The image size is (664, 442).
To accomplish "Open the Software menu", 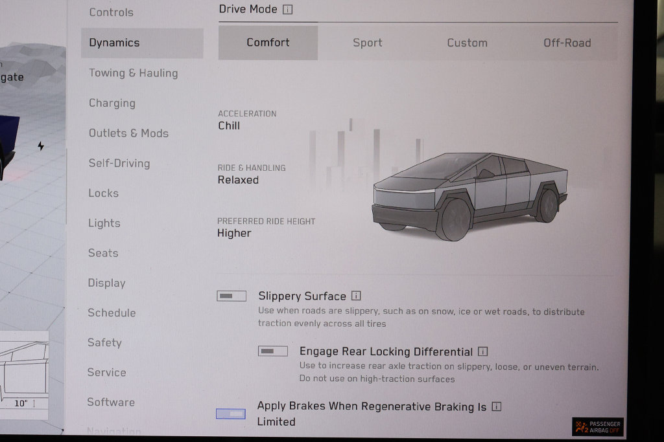I will point(111,403).
